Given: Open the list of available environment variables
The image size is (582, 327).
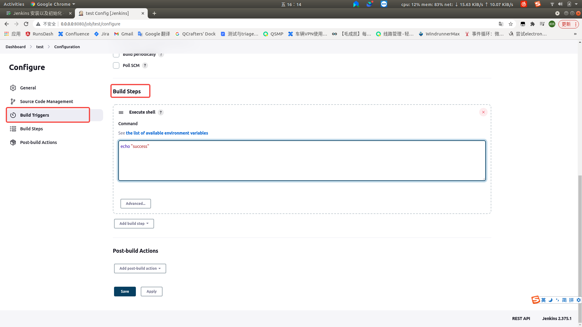Looking at the screenshot, I should [167, 133].
